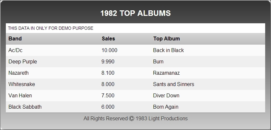Click the 10.000 sales value

point(109,50)
